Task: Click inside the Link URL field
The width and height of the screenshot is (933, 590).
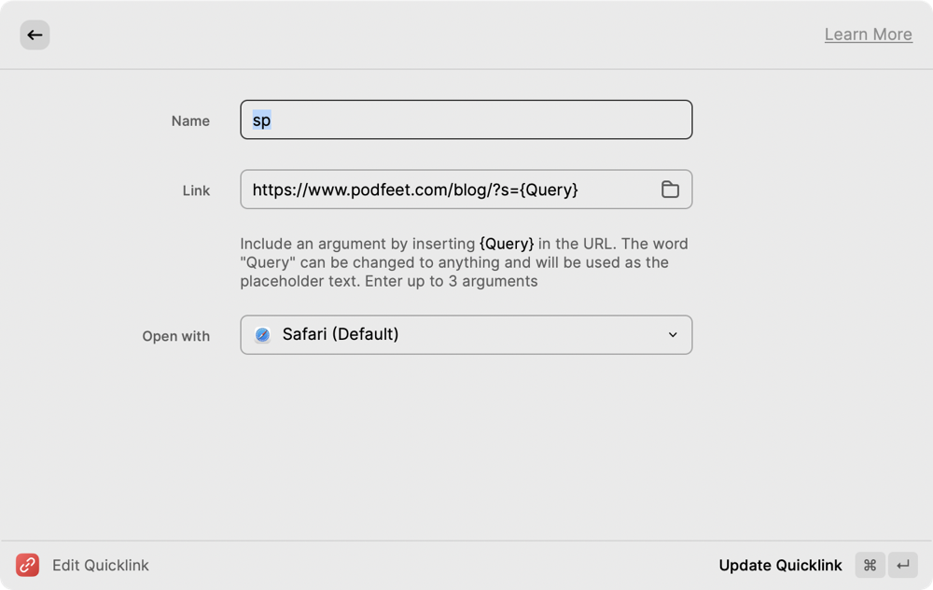Action: tap(448, 190)
